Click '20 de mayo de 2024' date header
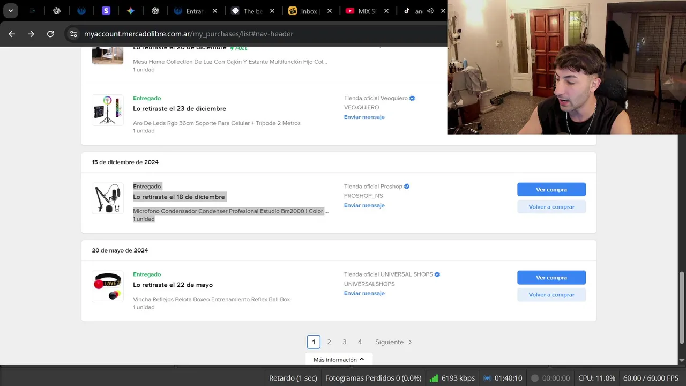 coord(120,250)
